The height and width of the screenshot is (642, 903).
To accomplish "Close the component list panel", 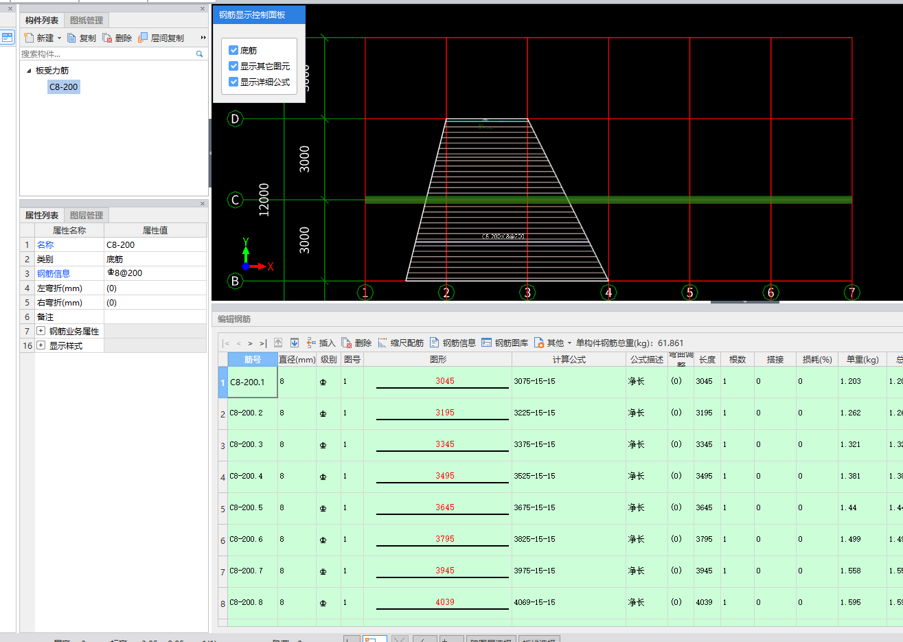I will tap(203, 9).
